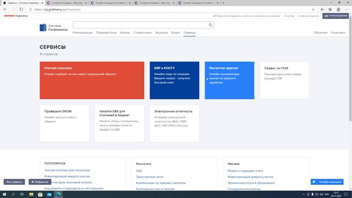Open Формы menu item

click(125, 32)
